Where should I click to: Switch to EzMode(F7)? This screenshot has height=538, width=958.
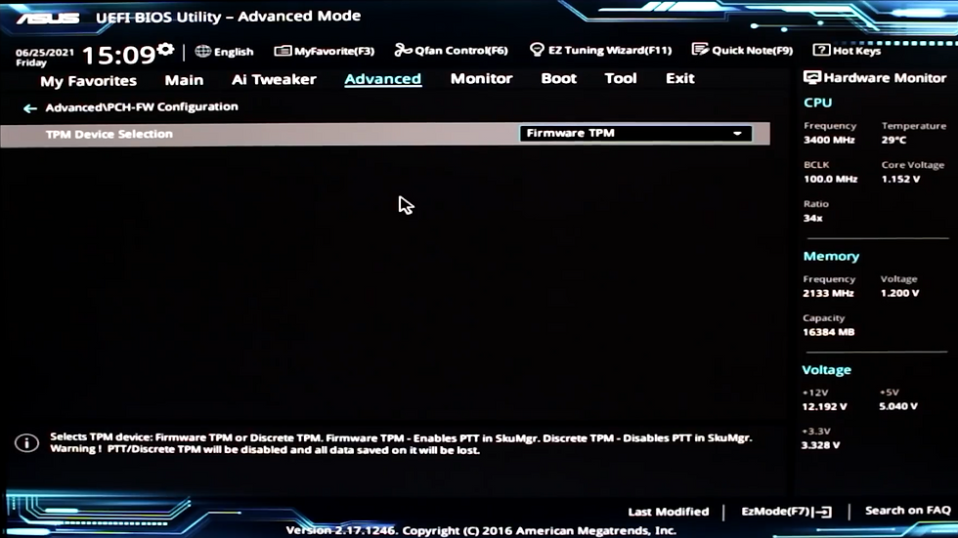[x=786, y=512]
